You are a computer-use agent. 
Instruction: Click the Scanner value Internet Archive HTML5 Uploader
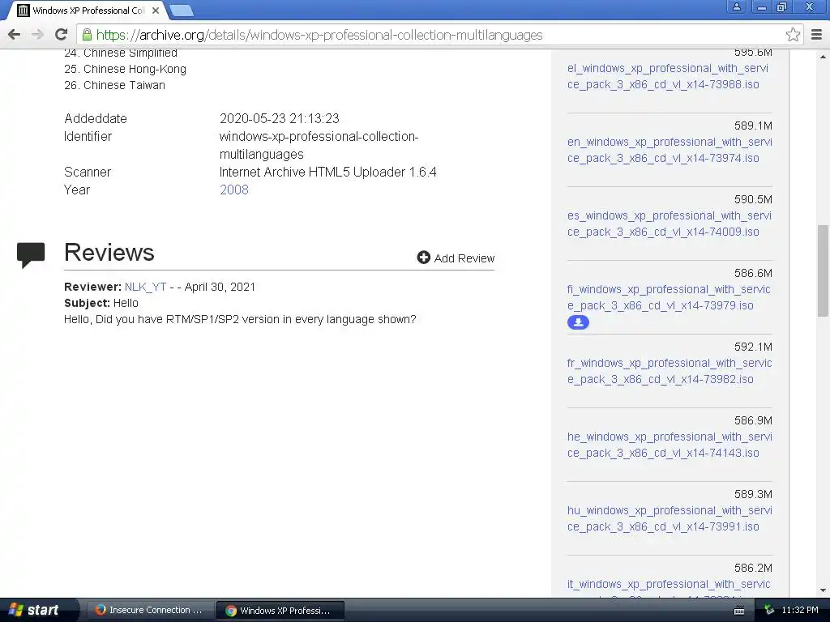pyautogui.click(x=328, y=172)
